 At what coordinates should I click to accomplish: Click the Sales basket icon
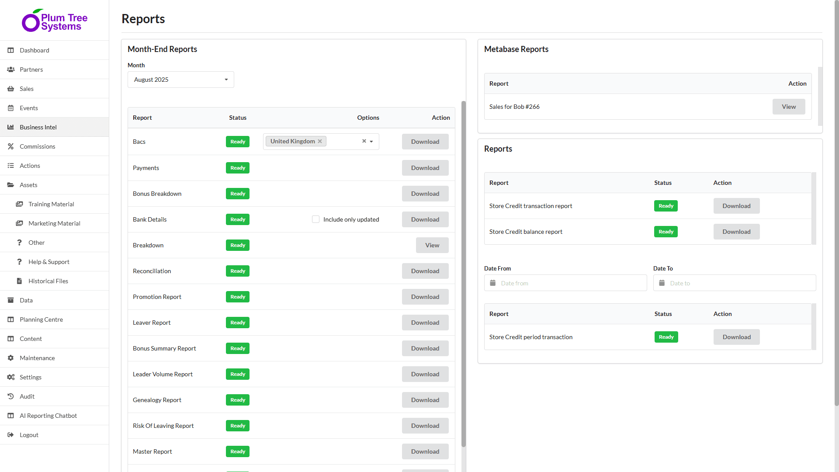tap(11, 89)
